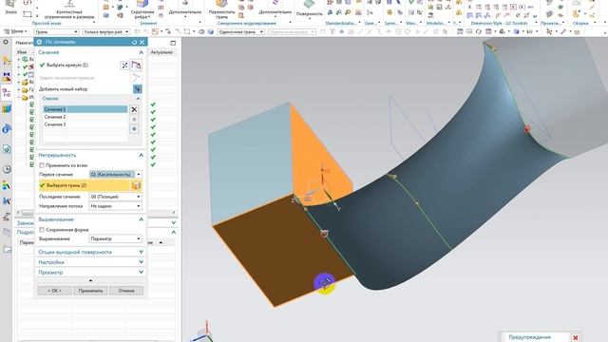Remove selected section with list X button
Viewport: 608px width, 342px height.
[x=134, y=110]
